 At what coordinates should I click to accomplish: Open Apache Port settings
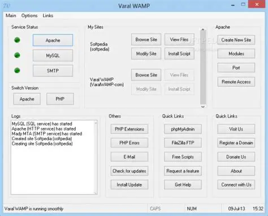pos(236,68)
